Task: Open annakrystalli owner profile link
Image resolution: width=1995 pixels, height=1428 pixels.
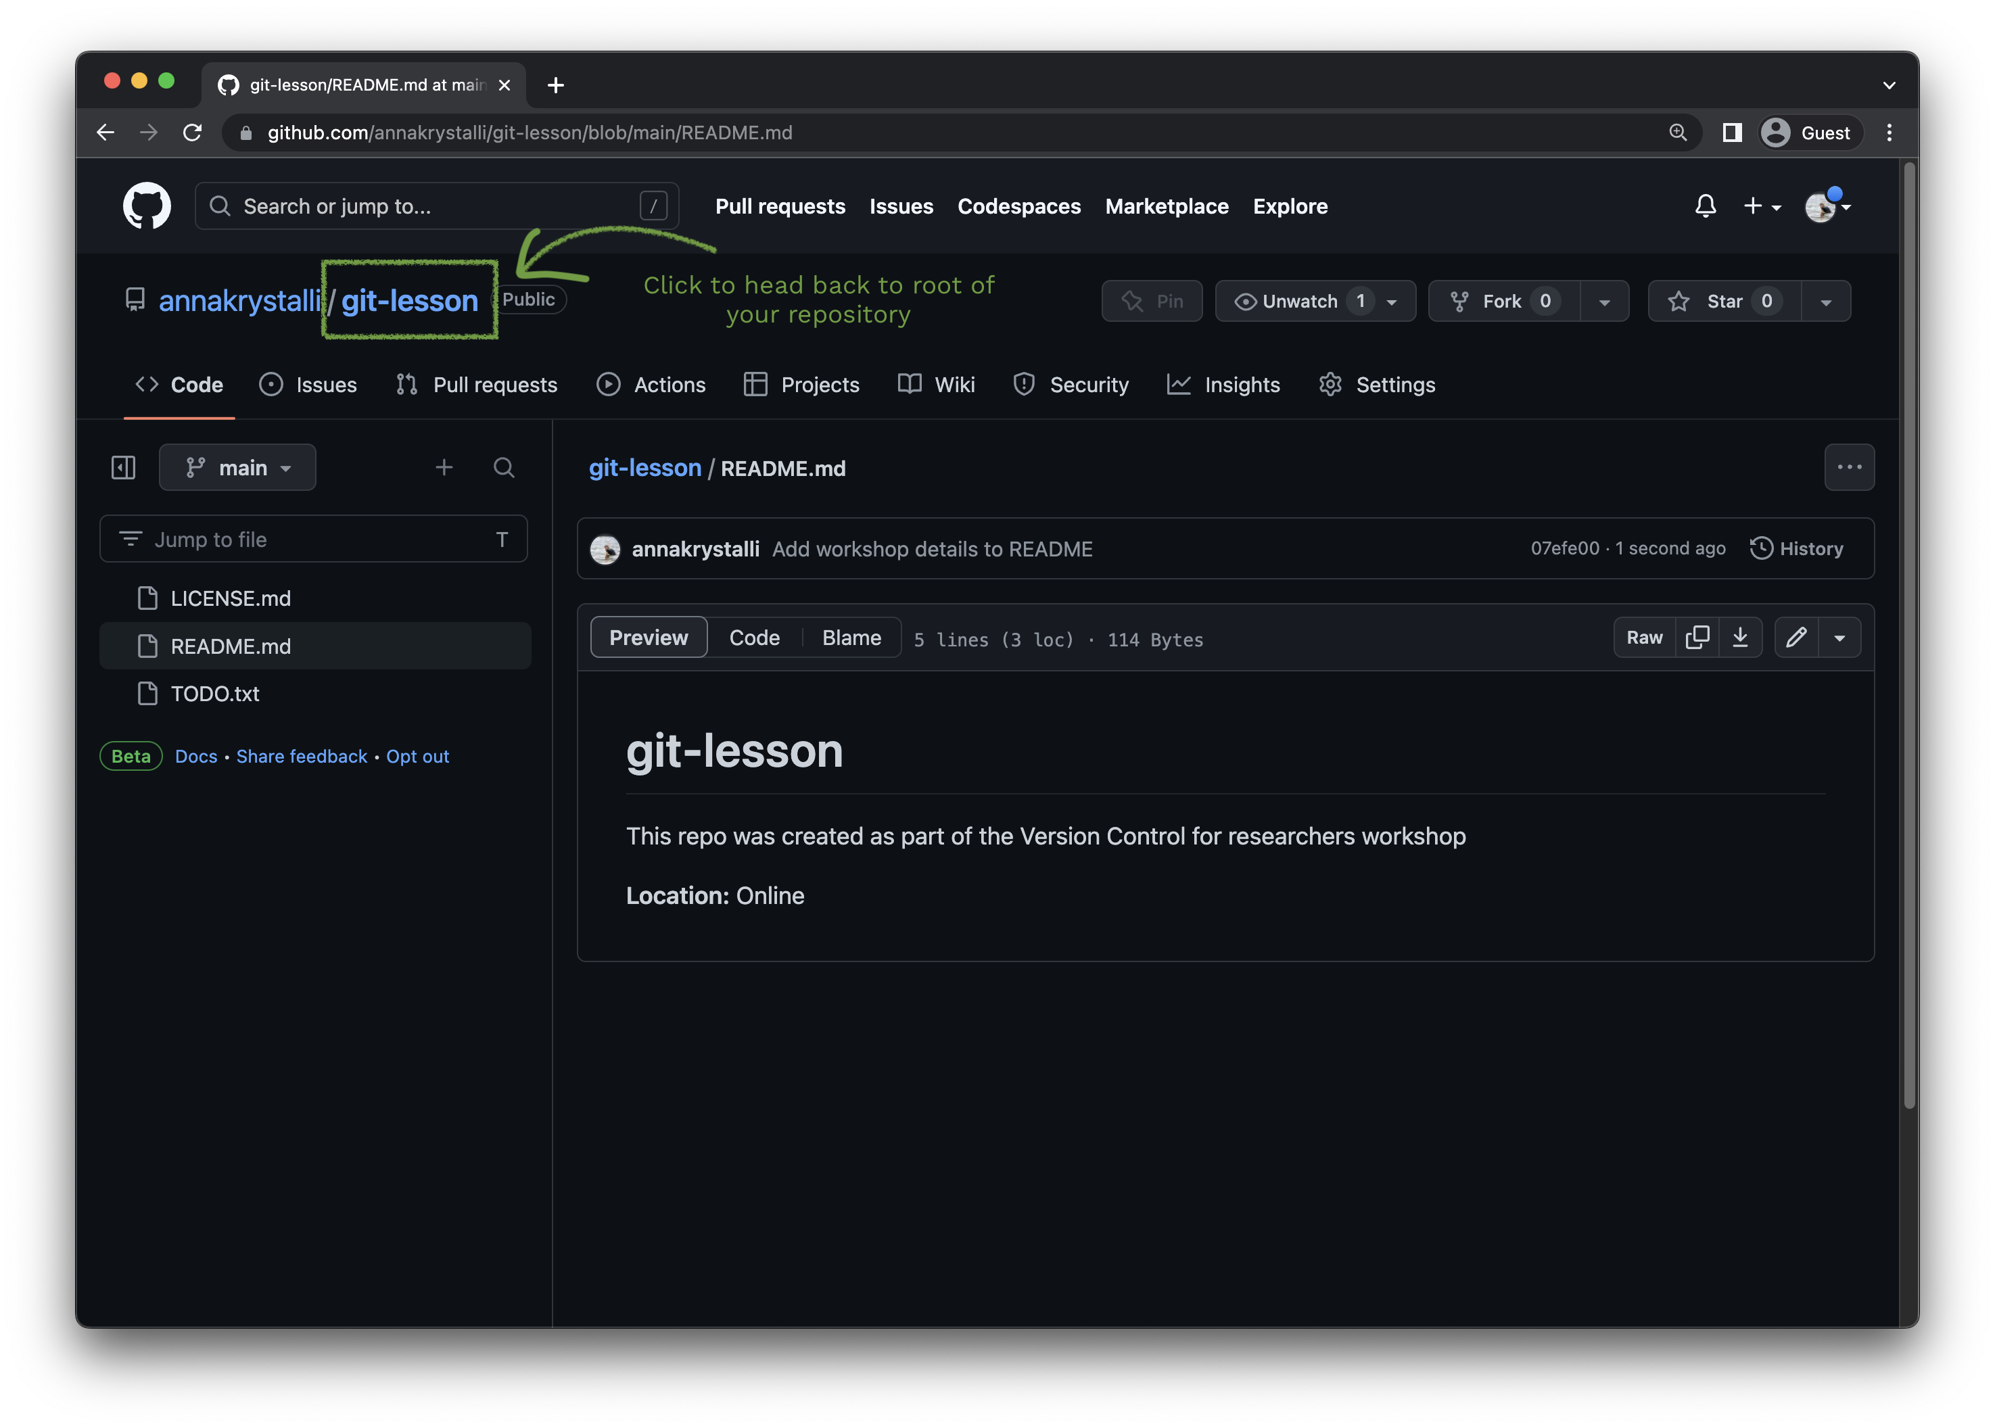Action: point(239,301)
